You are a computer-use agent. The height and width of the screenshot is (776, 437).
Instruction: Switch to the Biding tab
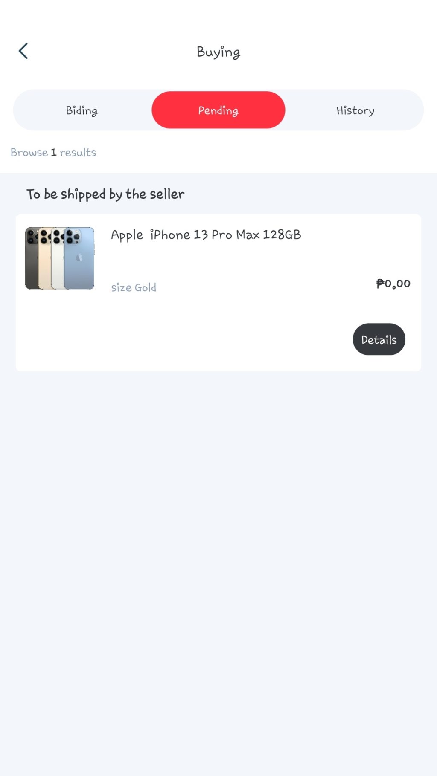point(82,110)
